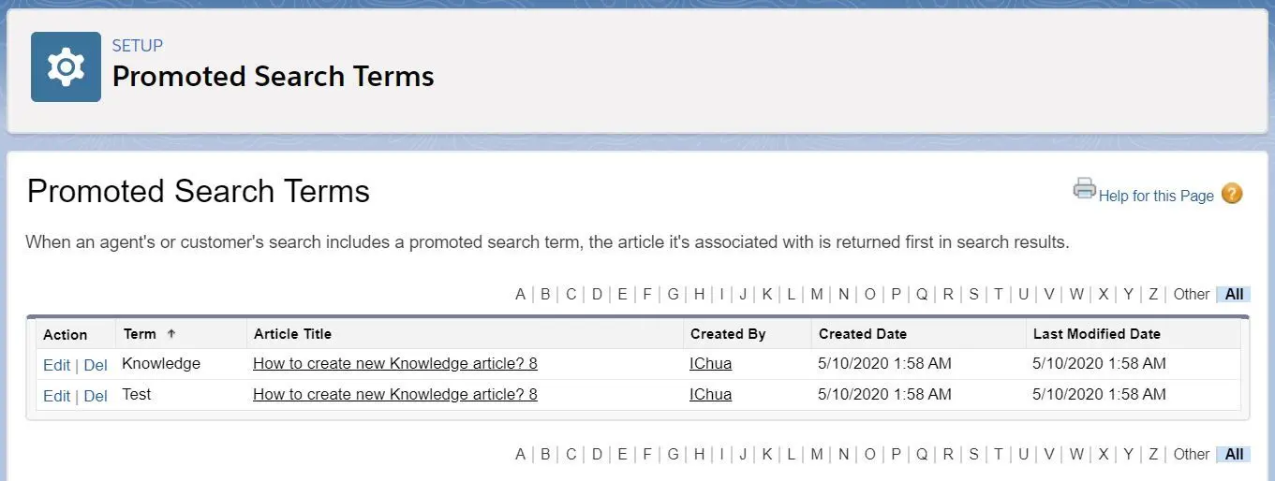Click the Setup gear icon

coord(66,66)
